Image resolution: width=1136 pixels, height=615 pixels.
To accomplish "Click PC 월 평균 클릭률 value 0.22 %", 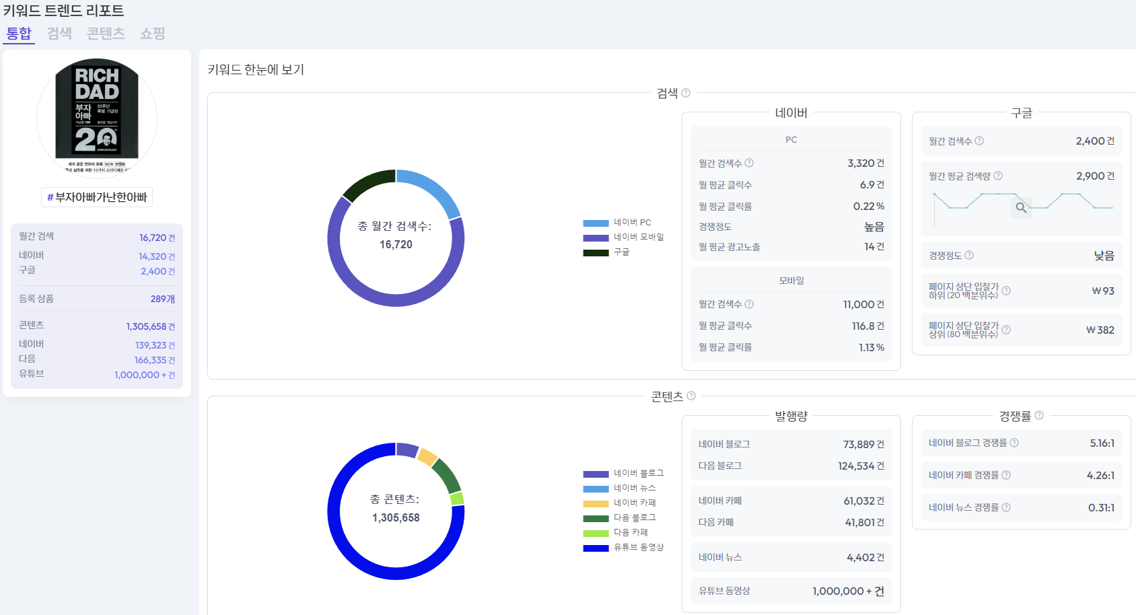I will 869,206.
